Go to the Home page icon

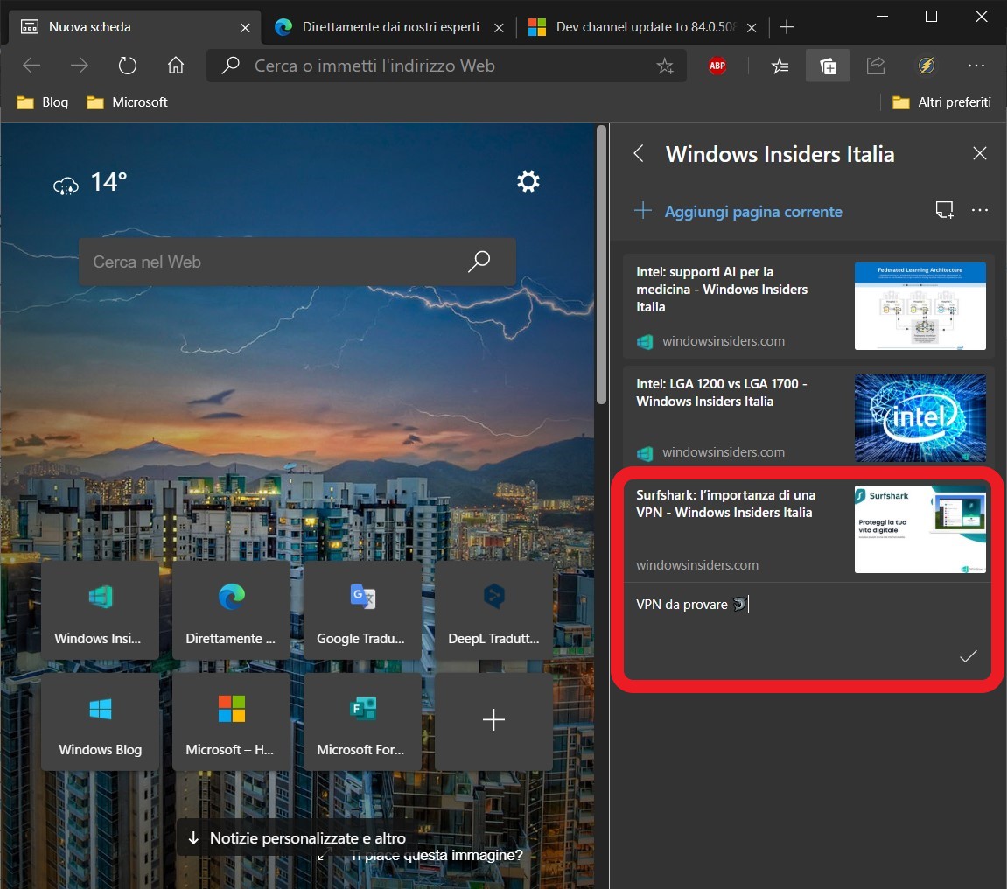[175, 66]
